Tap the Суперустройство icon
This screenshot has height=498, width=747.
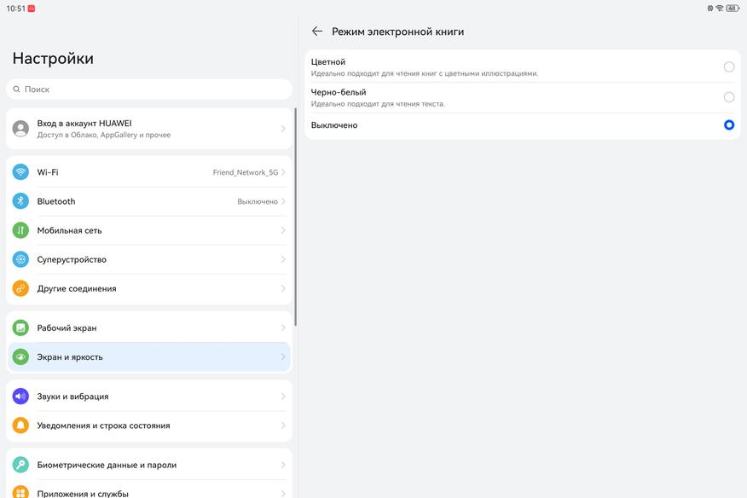click(x=20, y=259)
